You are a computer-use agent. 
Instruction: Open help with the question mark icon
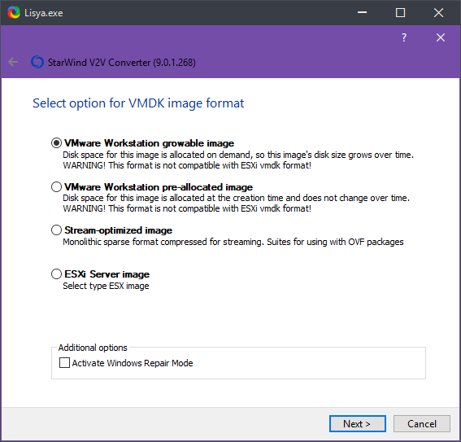tap(404, 37)
